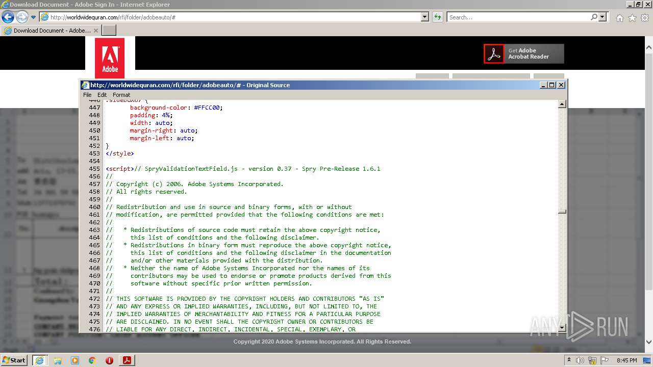Show hidden system tray icons arrow
The image size is (653, 367).
pyautogui.click(x=569, y=360)
